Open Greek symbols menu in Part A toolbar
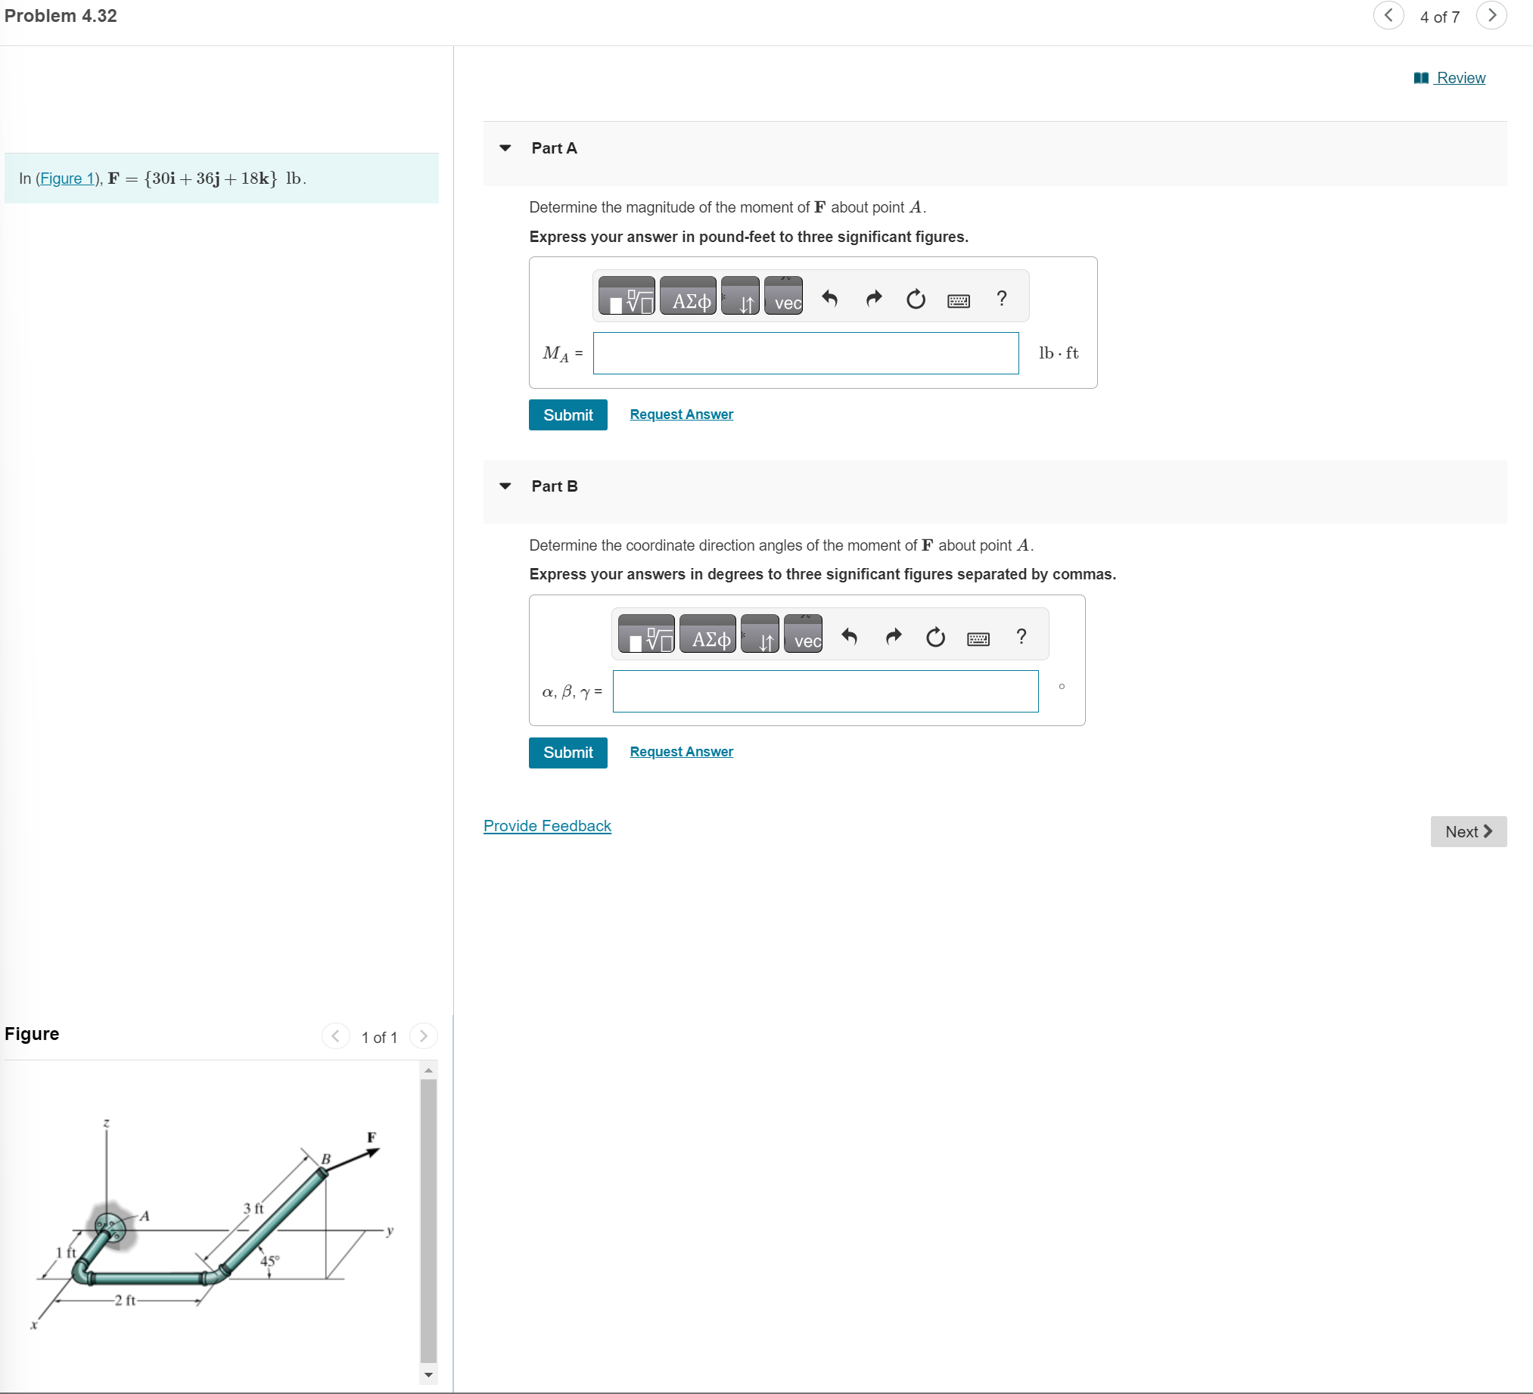This screenshot has width=1533, height=1394. (x=688, y=297)
